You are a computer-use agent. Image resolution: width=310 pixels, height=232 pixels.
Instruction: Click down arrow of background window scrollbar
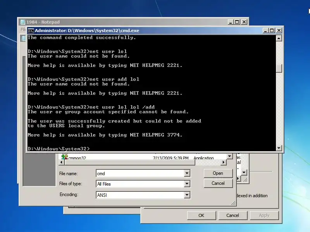[244, 172]
